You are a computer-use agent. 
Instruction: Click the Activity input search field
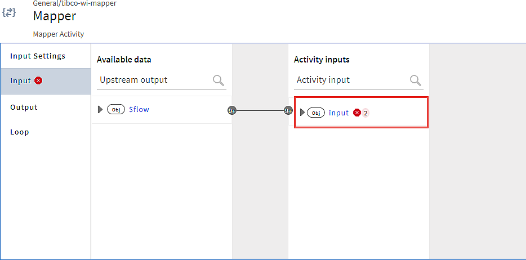click(x=352, y=80)
